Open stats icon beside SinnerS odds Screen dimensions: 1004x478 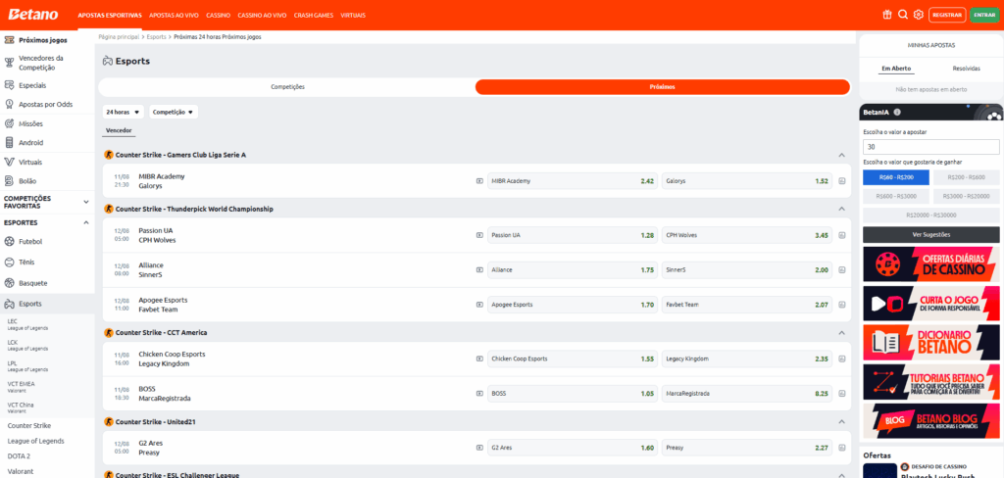(x=842, y=270)
